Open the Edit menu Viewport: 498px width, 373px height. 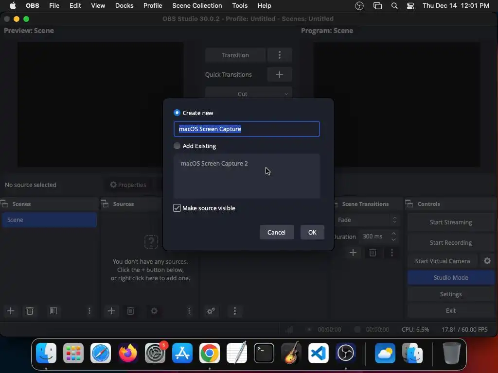click(x=75, y=5)
